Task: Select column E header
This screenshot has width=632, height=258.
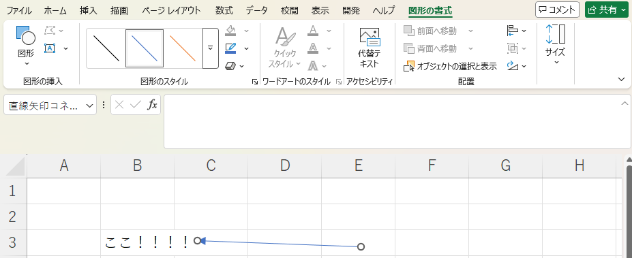Action: click(x=359, y=165)
